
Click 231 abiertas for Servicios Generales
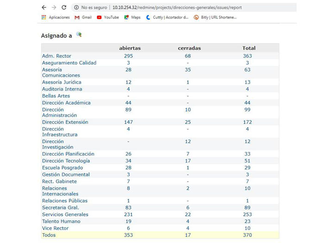coord(128,214)
